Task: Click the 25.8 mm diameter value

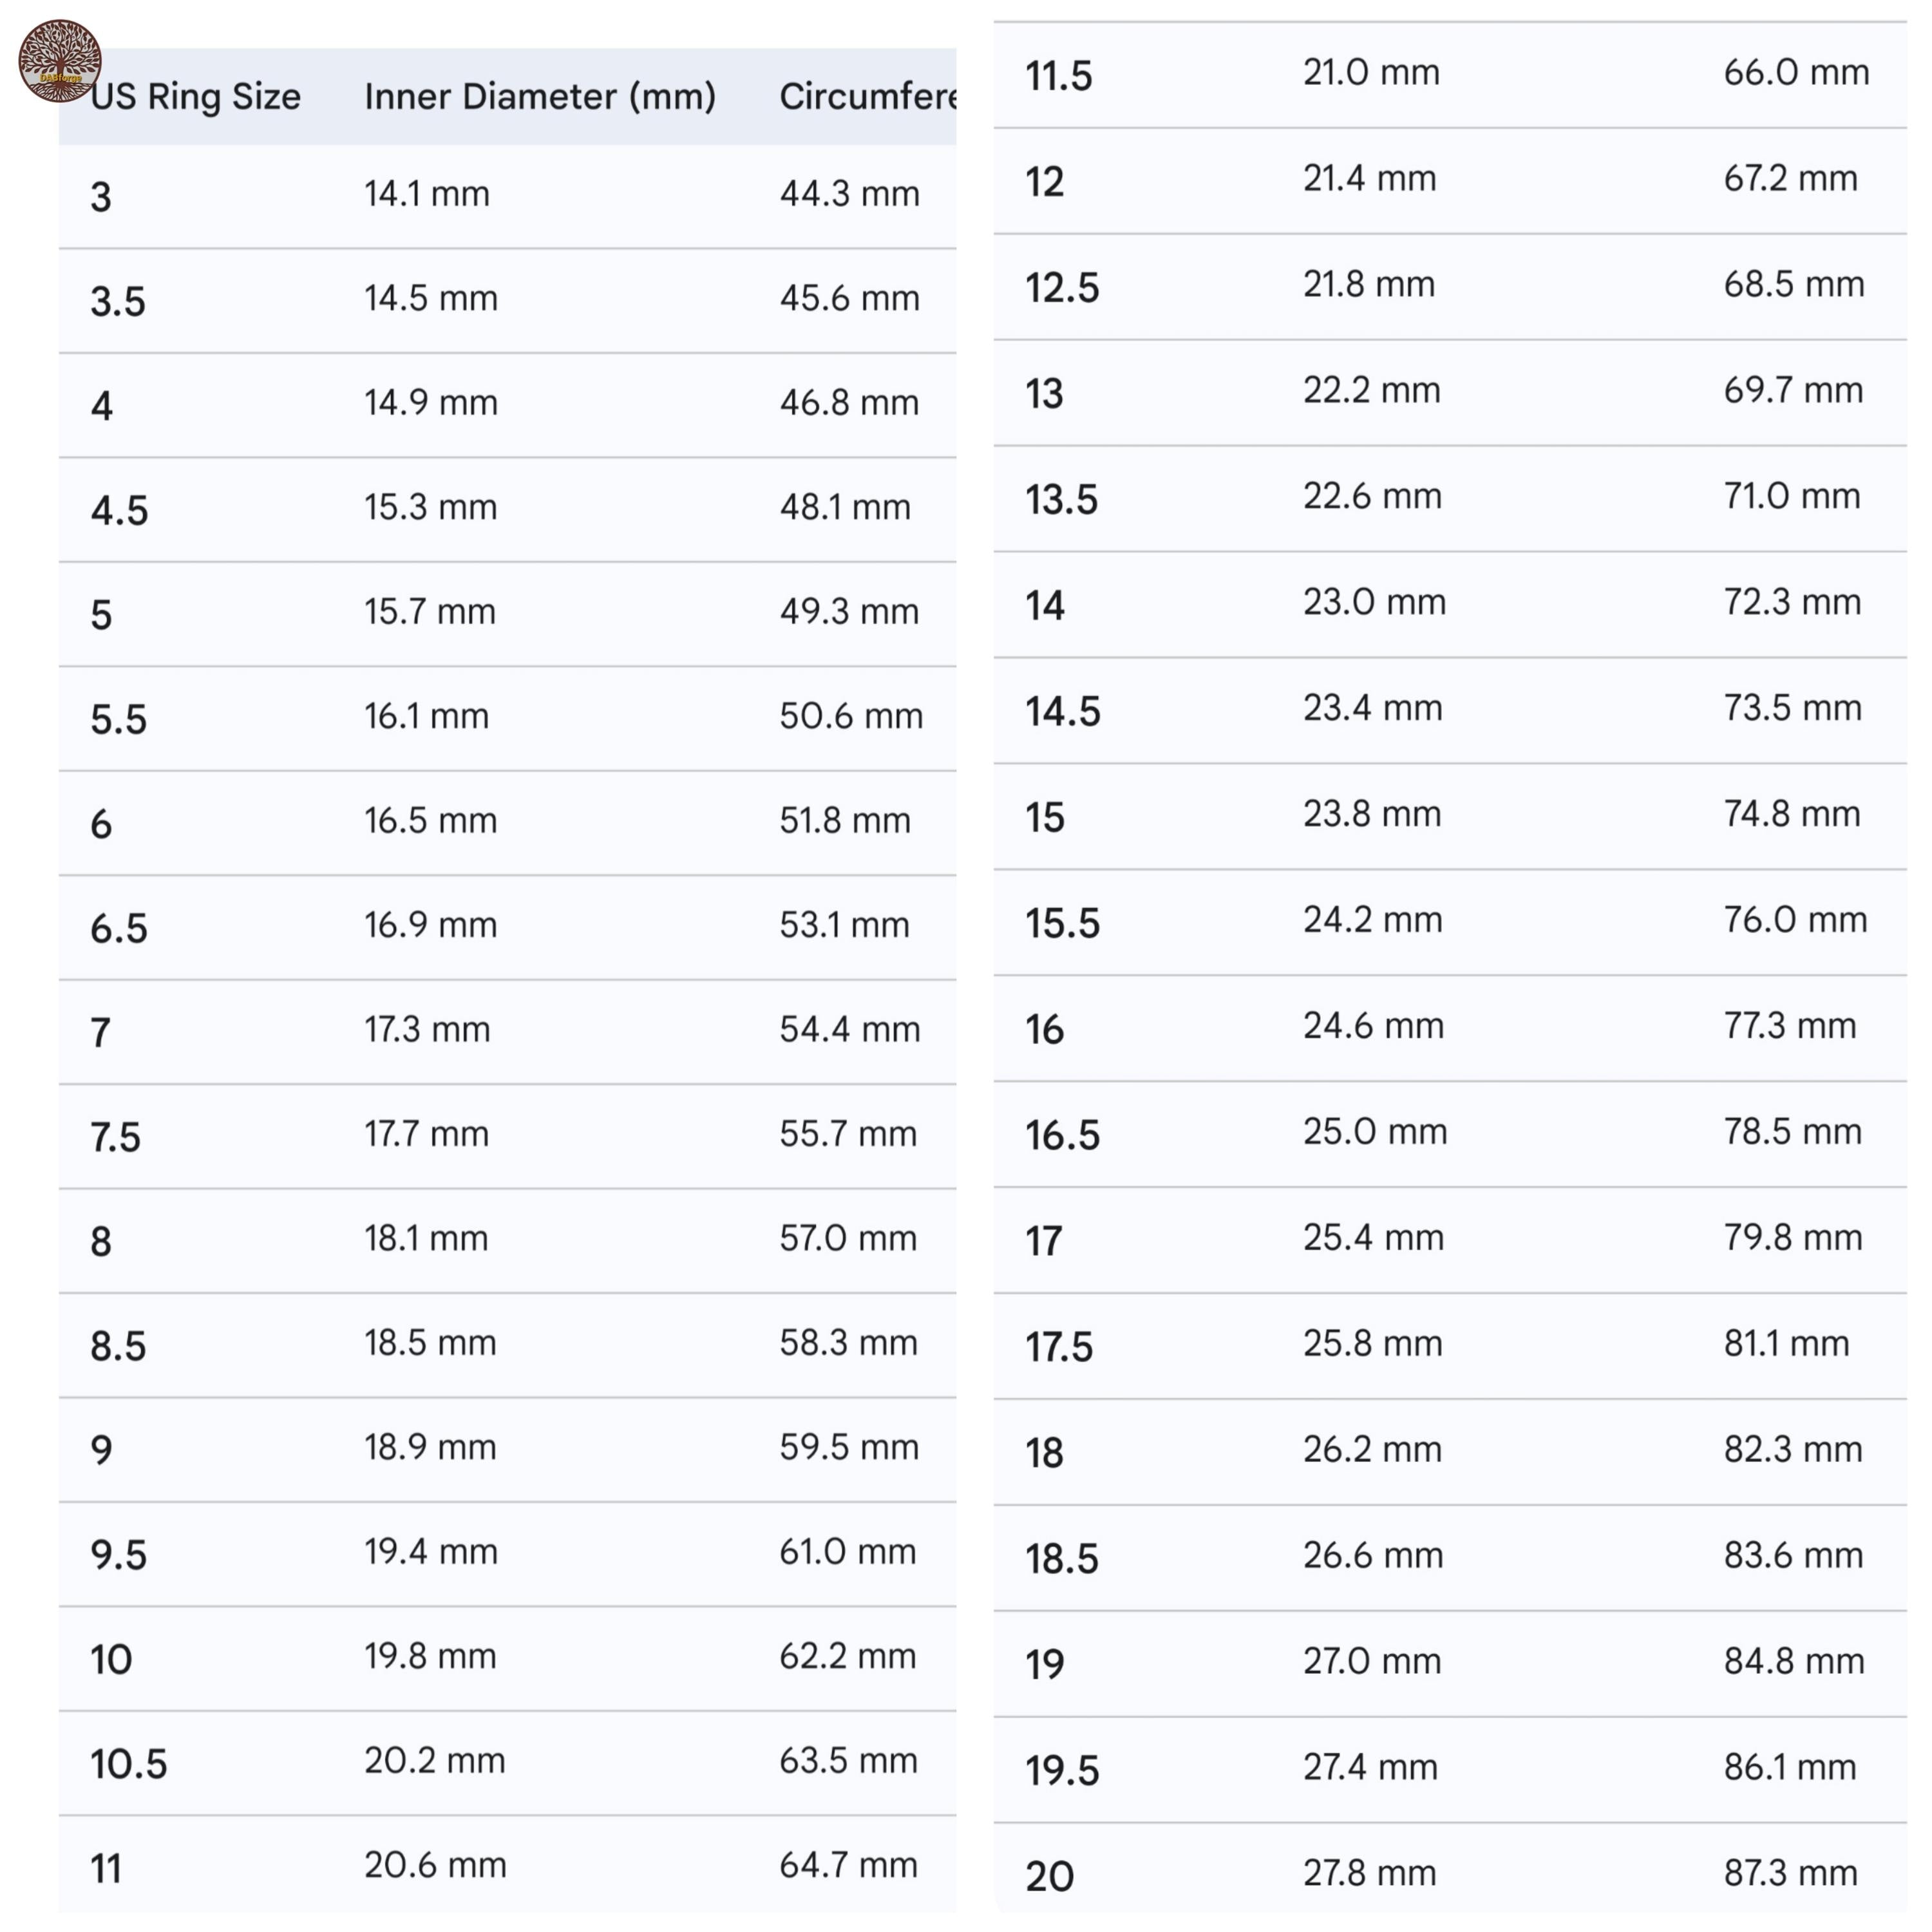Action: [1371, 1343]
